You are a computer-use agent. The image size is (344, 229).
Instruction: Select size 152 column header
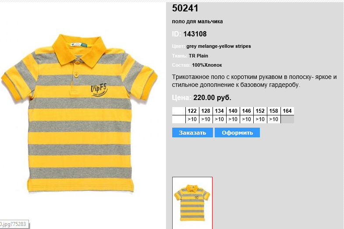point(260,111)
